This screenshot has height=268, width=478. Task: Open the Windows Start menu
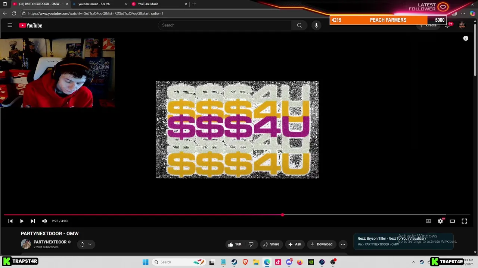click(x=146, y=262)
